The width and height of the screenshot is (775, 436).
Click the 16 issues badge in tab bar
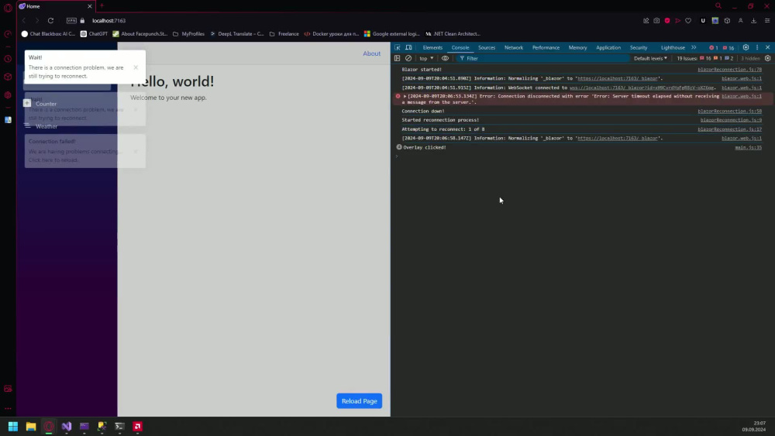click(x=728, y=48)
